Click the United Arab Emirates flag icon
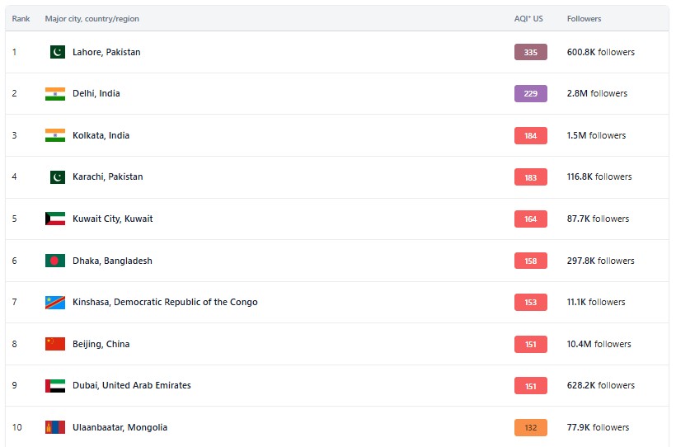The image size is (676, 447). pyautogui.click(x=55, y=385)
